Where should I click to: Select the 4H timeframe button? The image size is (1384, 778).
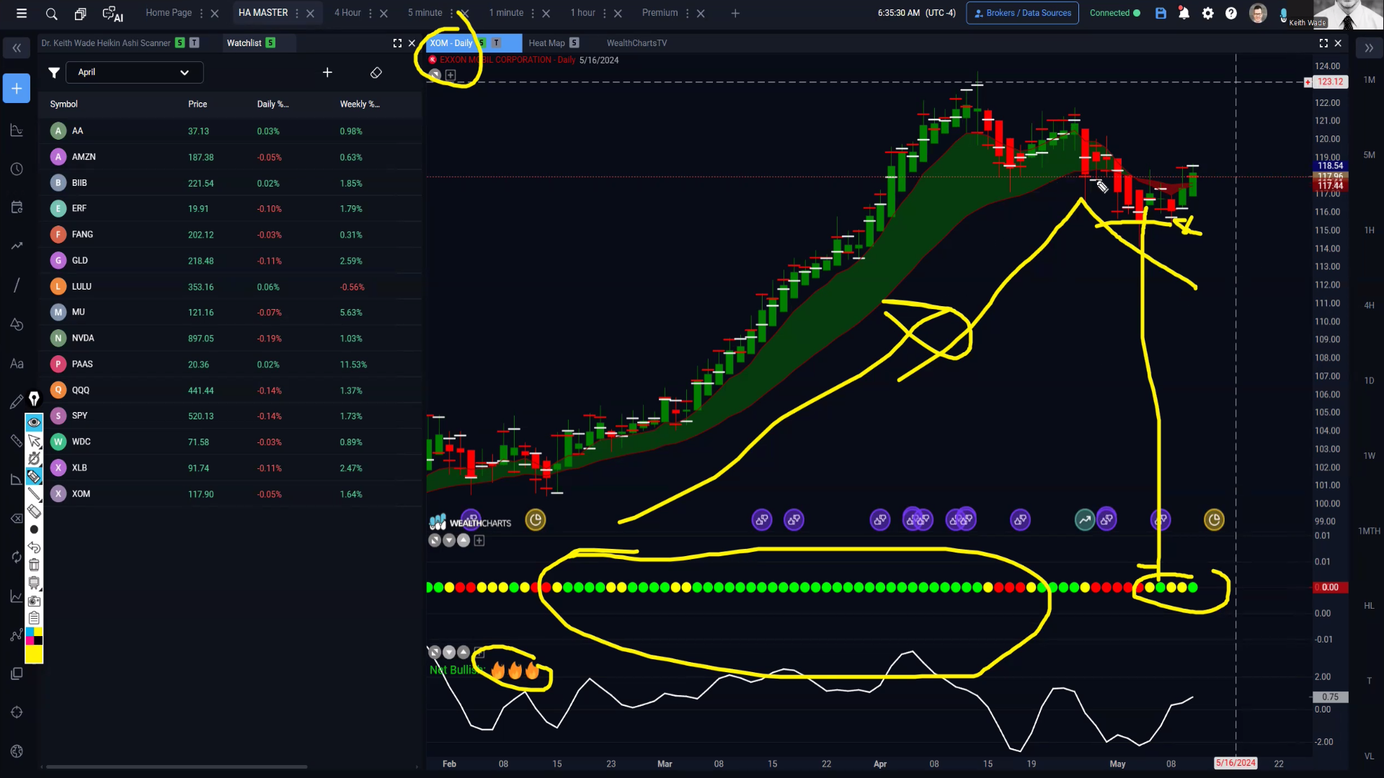tap(1369, 305)
